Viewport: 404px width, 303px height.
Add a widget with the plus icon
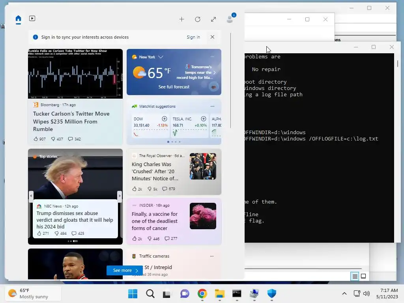pyautogui.click(x=181, y=19)
